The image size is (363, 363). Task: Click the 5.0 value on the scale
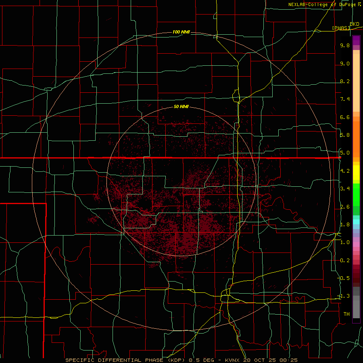pos(345,153)
